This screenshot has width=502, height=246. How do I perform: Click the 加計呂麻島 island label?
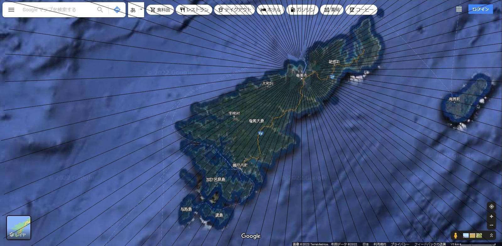[x=216, y=180]
